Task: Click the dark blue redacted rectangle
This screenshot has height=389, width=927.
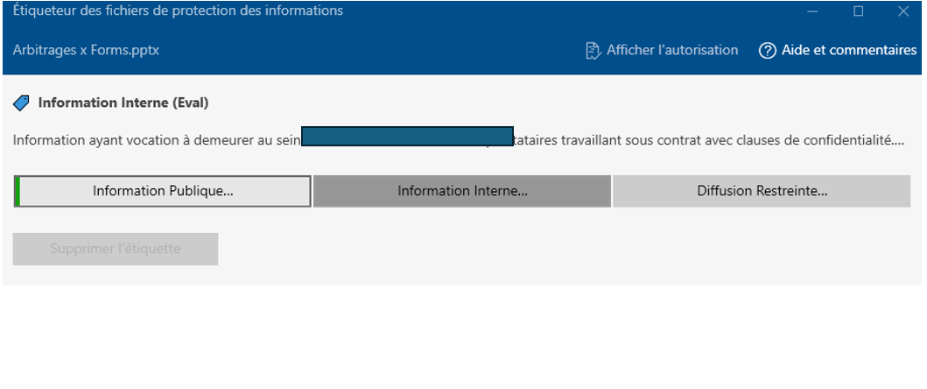Action: [407, 137]
